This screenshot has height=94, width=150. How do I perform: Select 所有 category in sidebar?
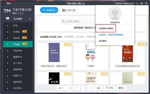click(x=18, y=26)
